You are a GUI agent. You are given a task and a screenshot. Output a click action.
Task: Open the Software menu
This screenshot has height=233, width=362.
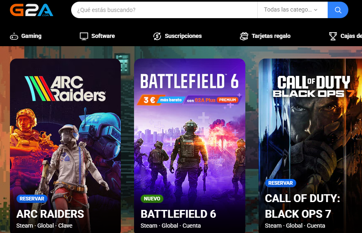(x=103, y=36)
